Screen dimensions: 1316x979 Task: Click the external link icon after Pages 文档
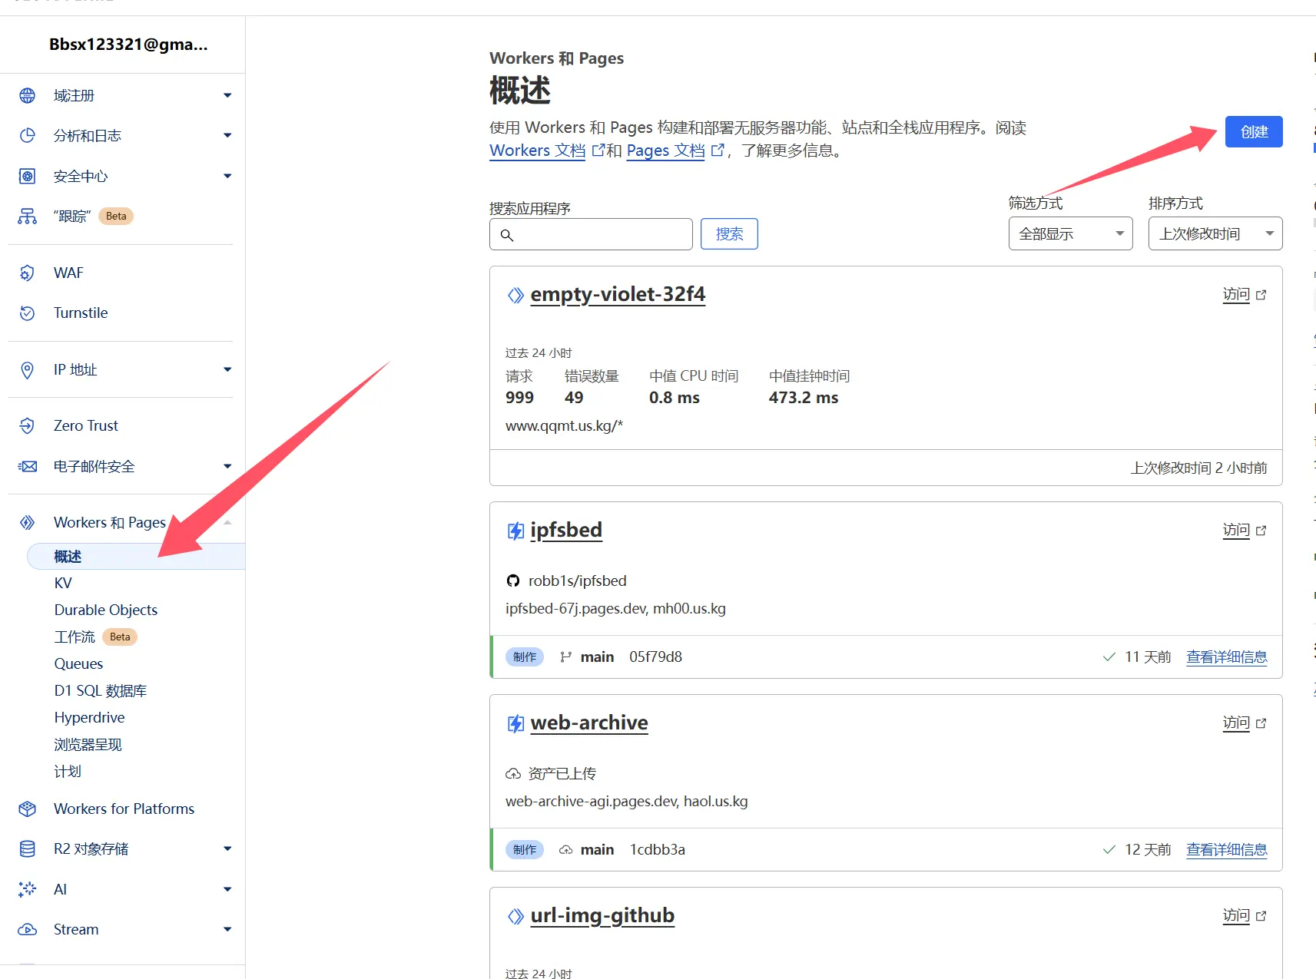point(718,150)
